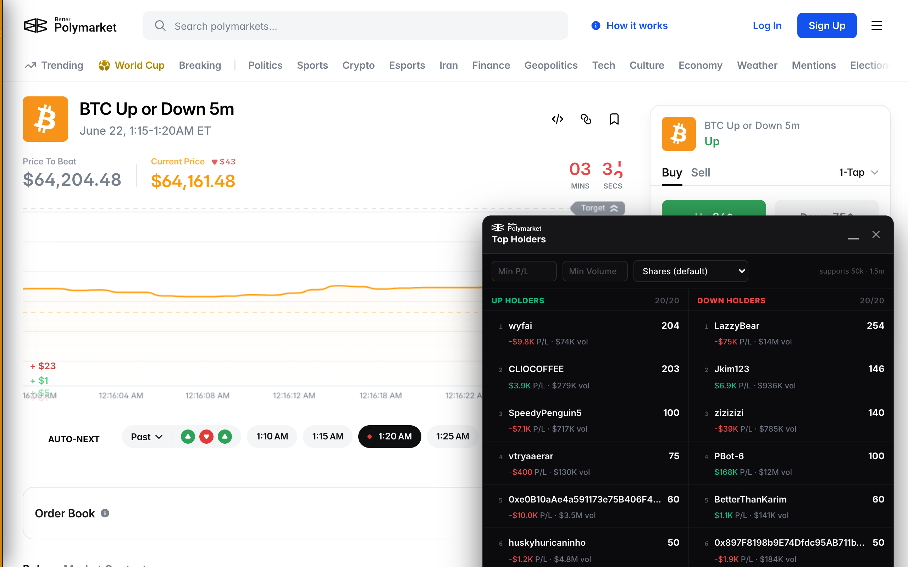Viewport: 908px width, 567px height.
Task: Open BetterThanKarim holder row
Action: pyautogui.click(x=791, y=507)
